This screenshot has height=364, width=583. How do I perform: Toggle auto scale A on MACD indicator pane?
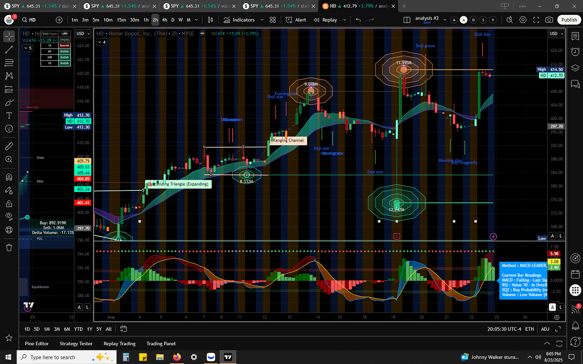coord(553,307)
